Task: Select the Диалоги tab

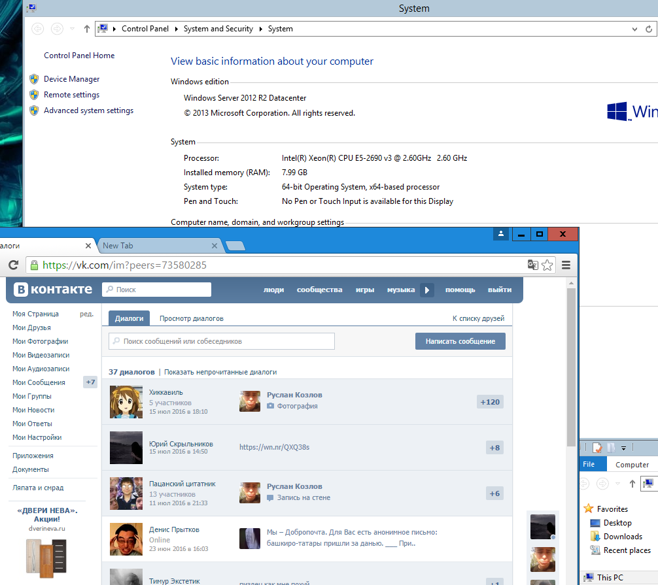Action: (129, 318)
